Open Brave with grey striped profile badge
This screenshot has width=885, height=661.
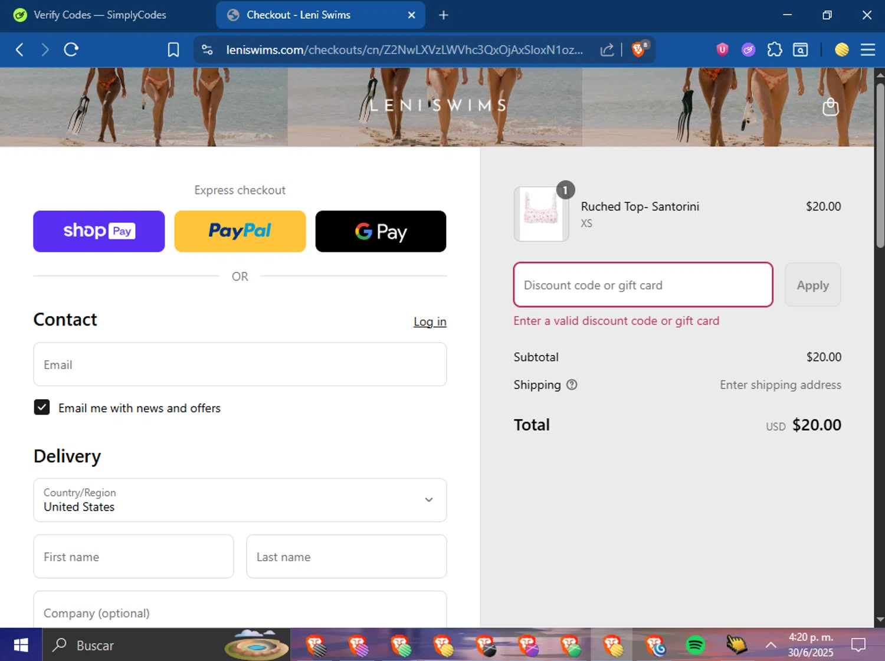tap(316, 646)
